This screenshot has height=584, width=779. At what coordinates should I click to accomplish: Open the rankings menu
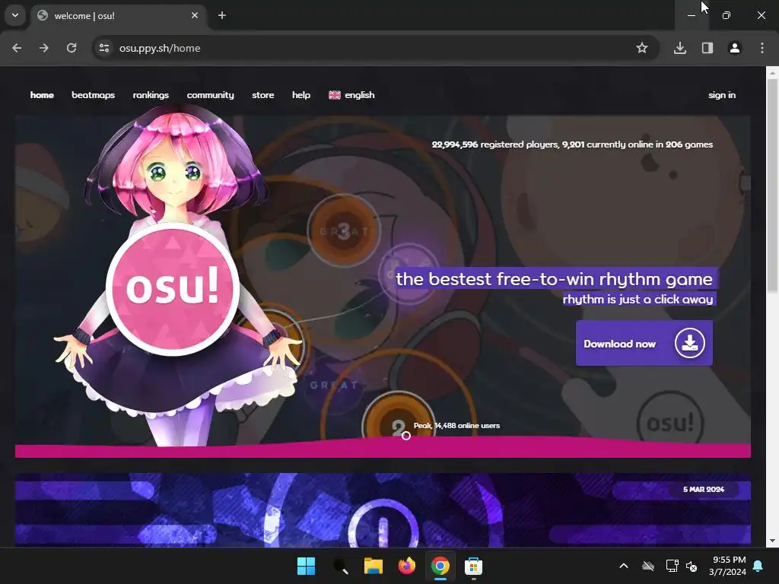(151, 95)
